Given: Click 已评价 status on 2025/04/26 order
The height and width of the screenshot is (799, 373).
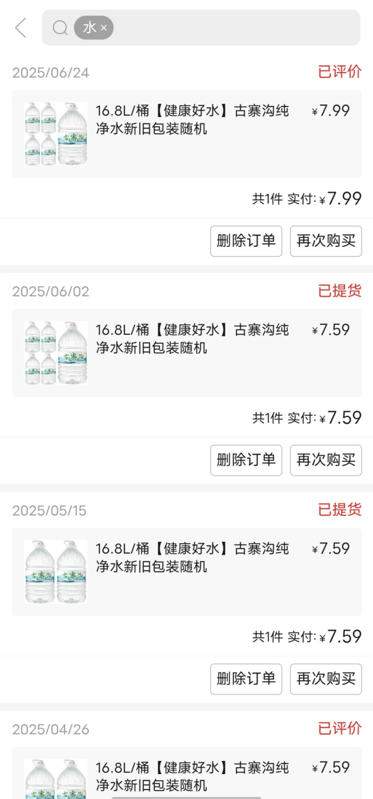Looking at the screenshot, I should click(x=340, y=728).
